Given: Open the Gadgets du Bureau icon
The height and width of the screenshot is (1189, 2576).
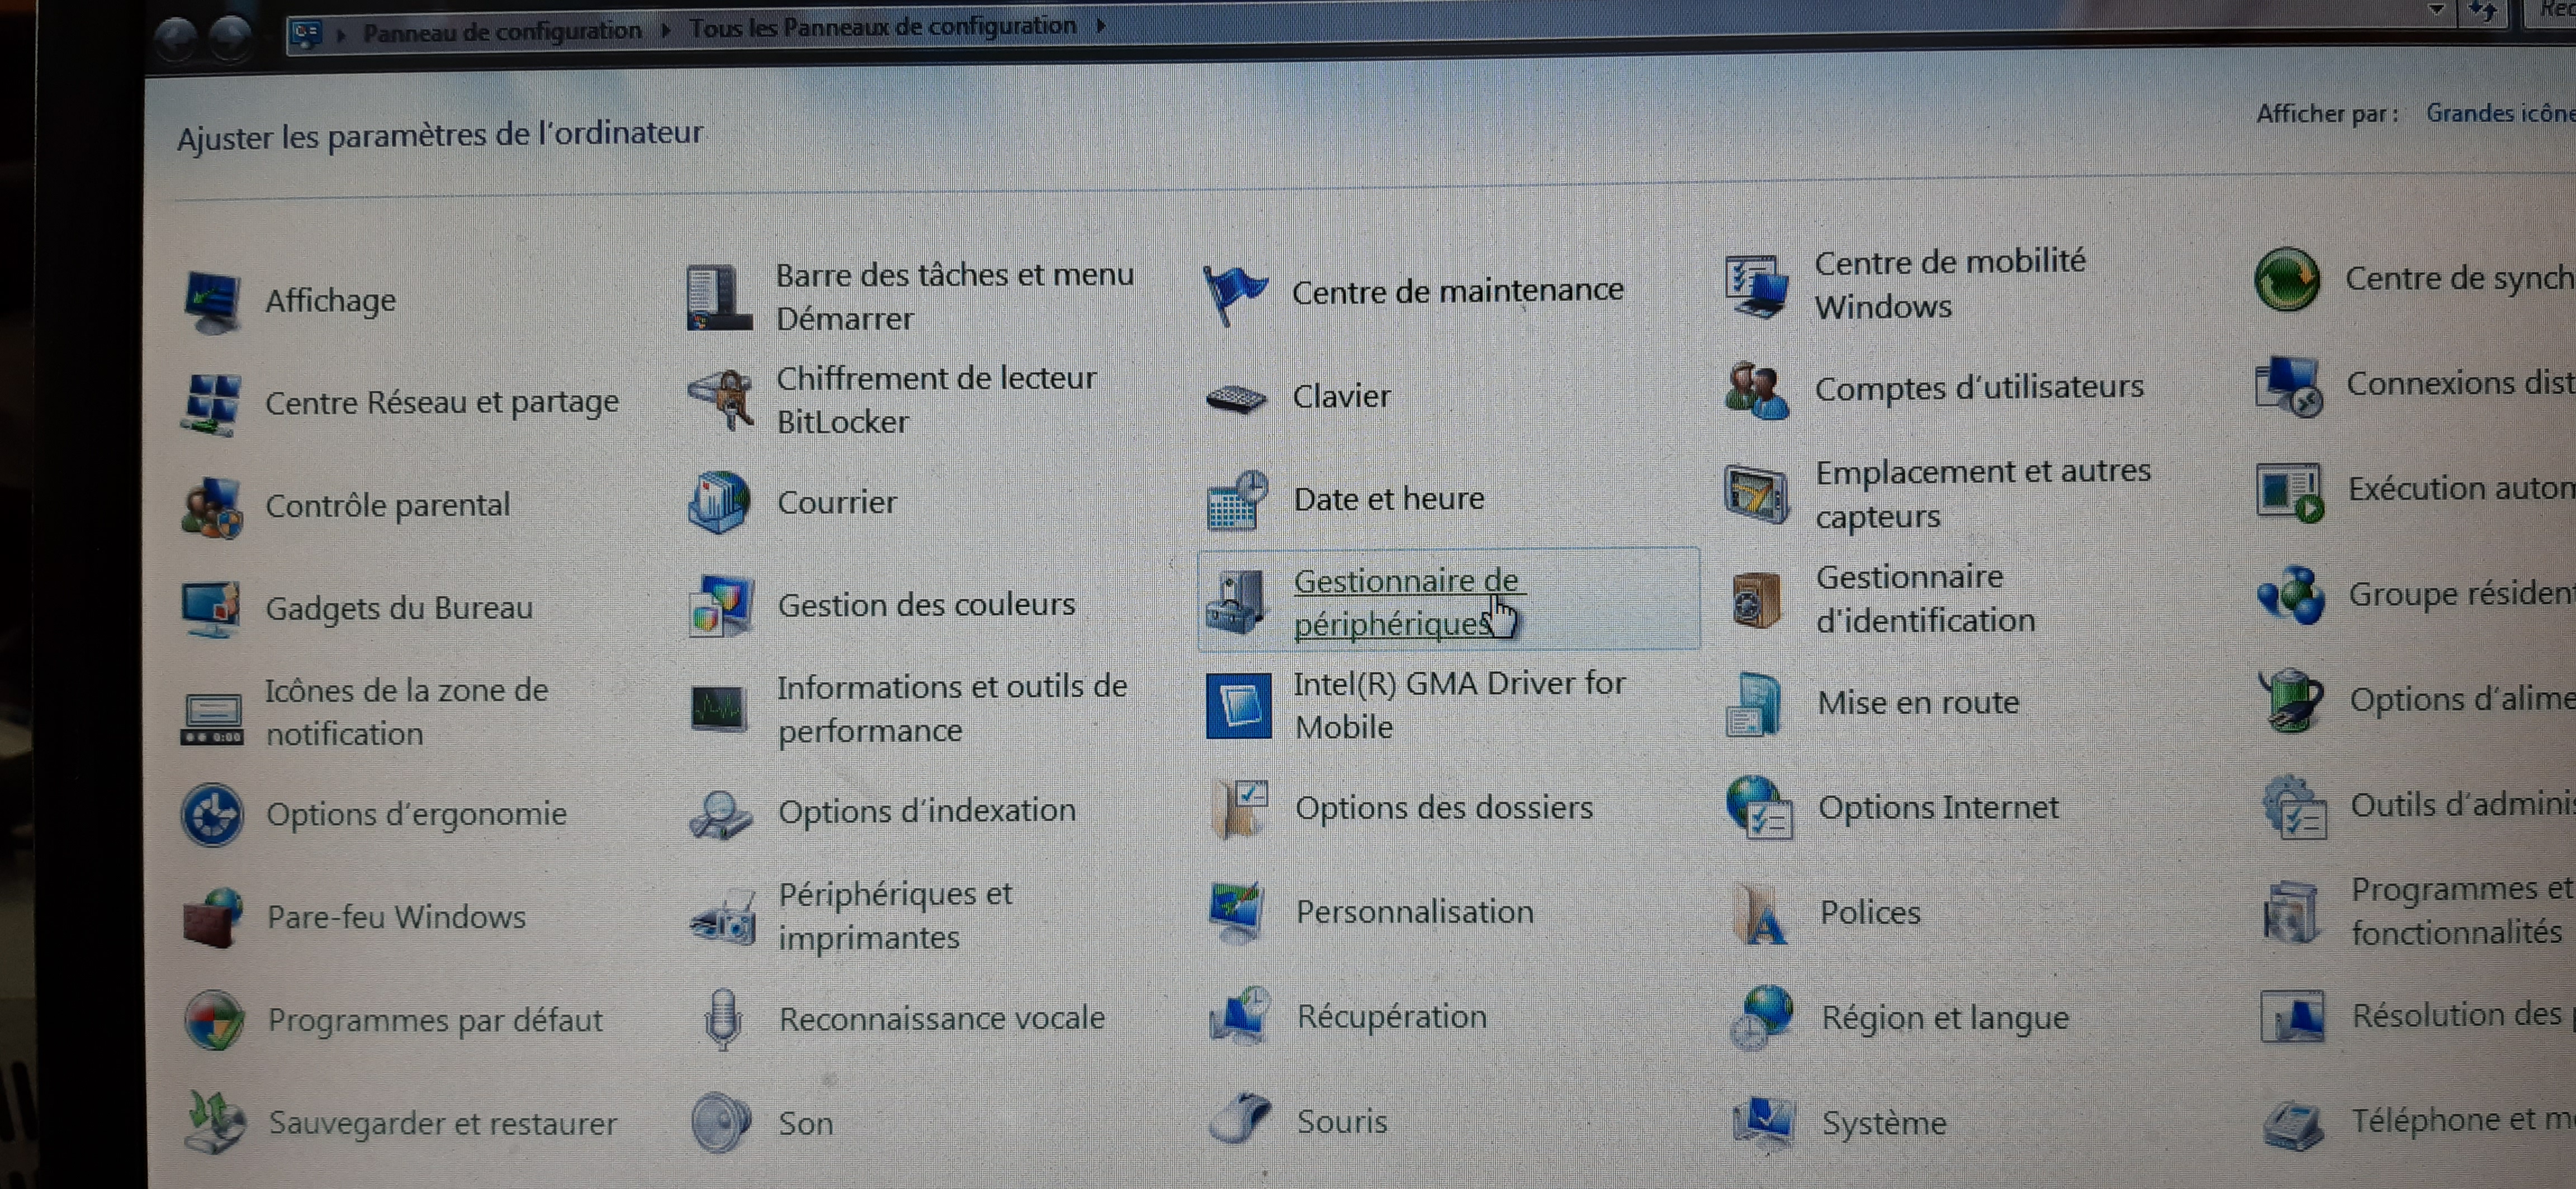Looking at the screenshot, I should point(212,608).
